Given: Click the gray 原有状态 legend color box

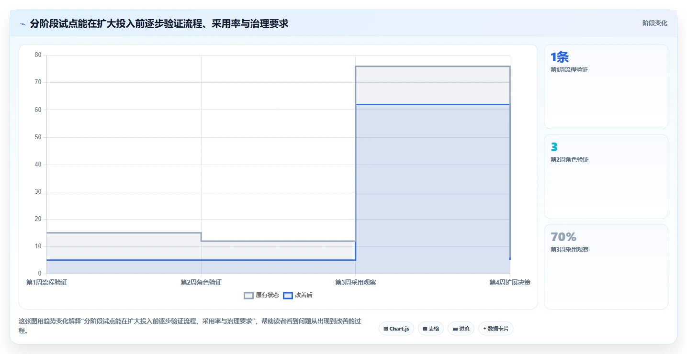Looking at the screenshot, I should (248, 295).
